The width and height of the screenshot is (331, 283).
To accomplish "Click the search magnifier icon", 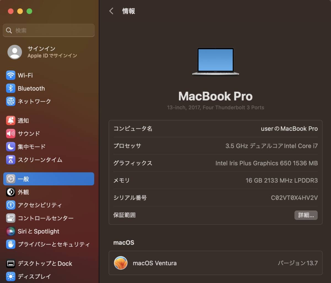I will pos(9,30).
